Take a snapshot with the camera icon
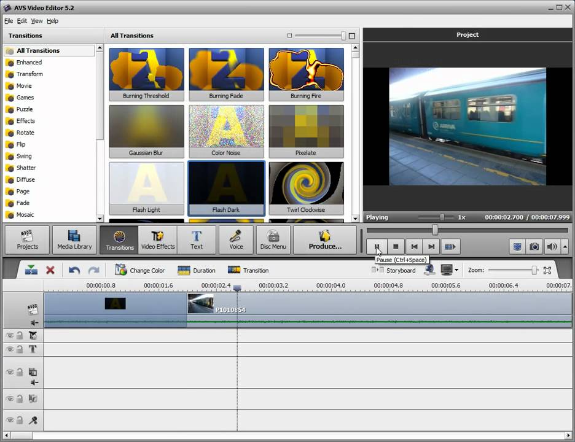575x442 pixels. point(534,247)
